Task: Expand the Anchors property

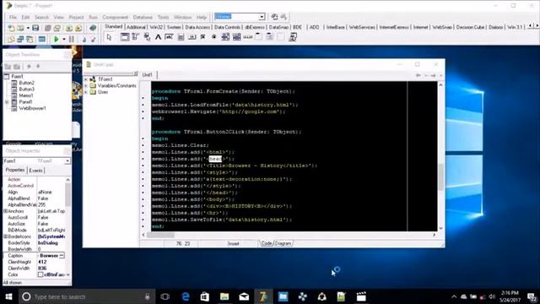Action: tap(5, 211)
